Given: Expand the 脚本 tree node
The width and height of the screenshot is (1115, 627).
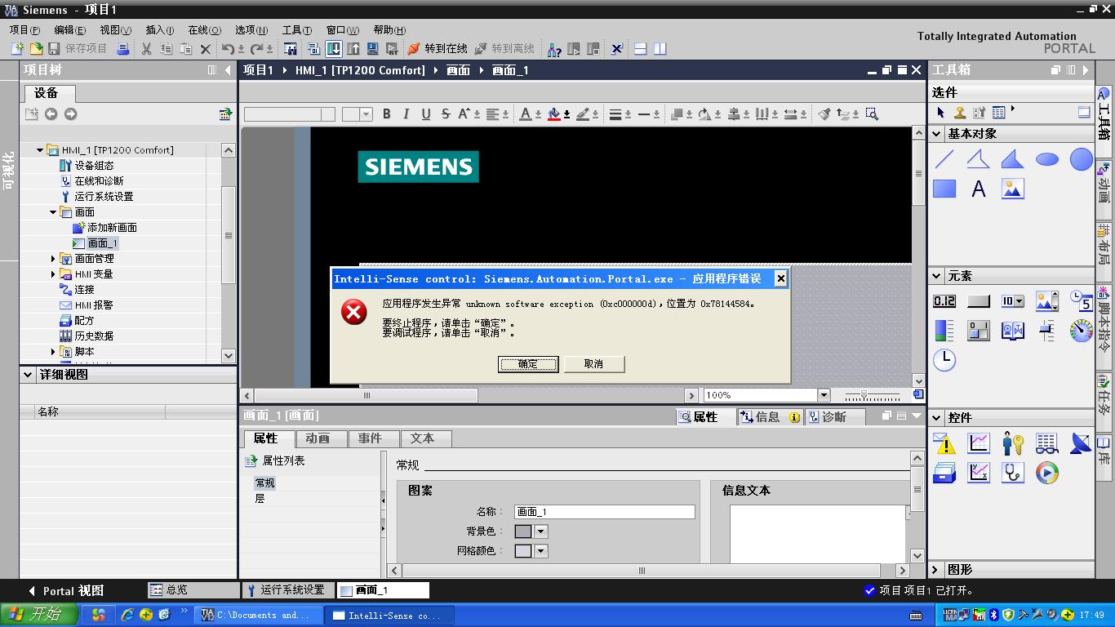Looking at the screenshot, I should 53,352.
